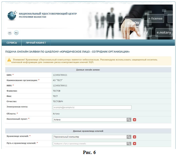Click the e-notary banner tile
176x156 pixels.
point(164,32)
